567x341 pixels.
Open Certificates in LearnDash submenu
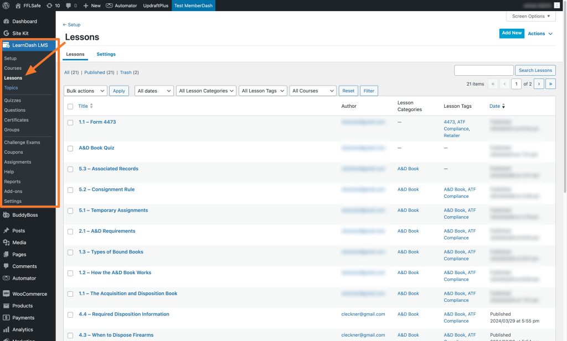tap(16, 120)
